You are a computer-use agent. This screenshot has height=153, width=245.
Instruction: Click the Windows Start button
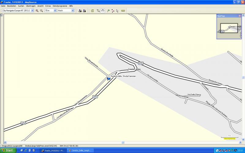(7, 150)
